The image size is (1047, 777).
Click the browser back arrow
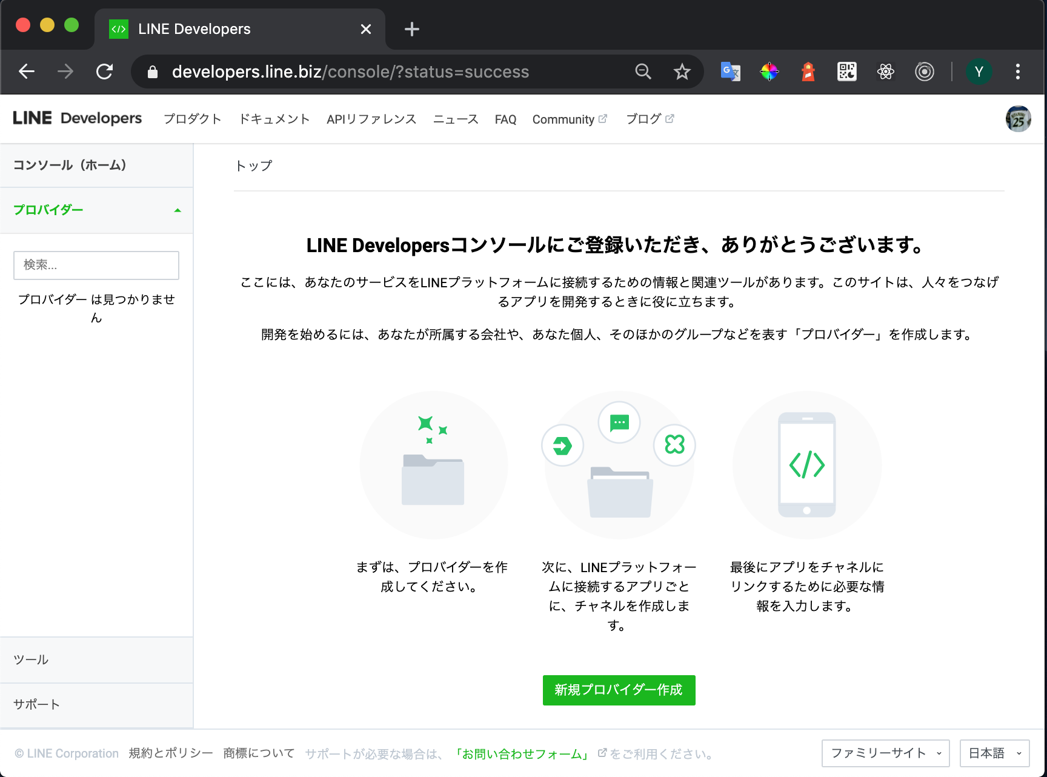[27, 72]
